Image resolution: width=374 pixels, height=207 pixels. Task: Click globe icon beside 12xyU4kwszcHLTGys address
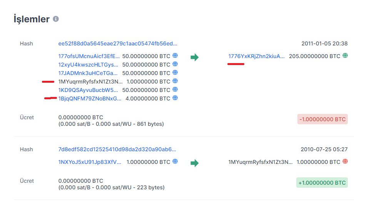point(175,64)
